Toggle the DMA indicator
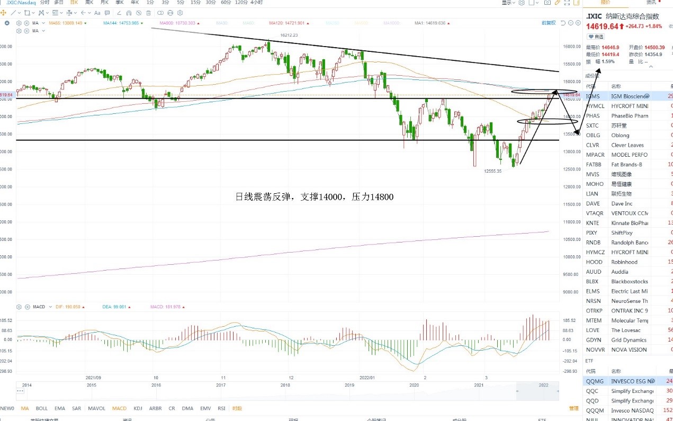This screenshot has width=673, height=421. pos(187,408)
